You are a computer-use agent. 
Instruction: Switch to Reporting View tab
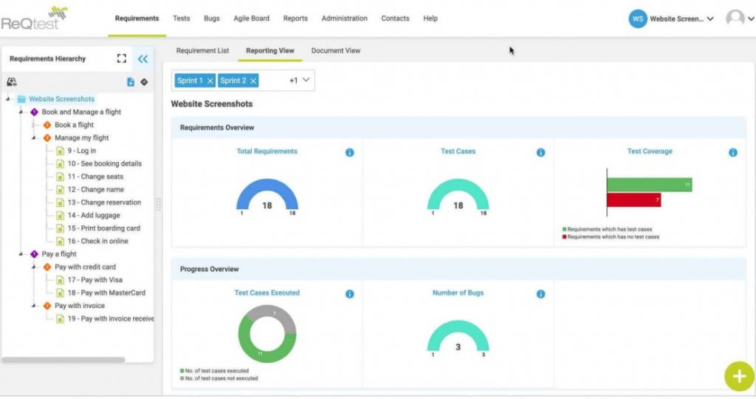pyautogui.click(x=270, y=51)
